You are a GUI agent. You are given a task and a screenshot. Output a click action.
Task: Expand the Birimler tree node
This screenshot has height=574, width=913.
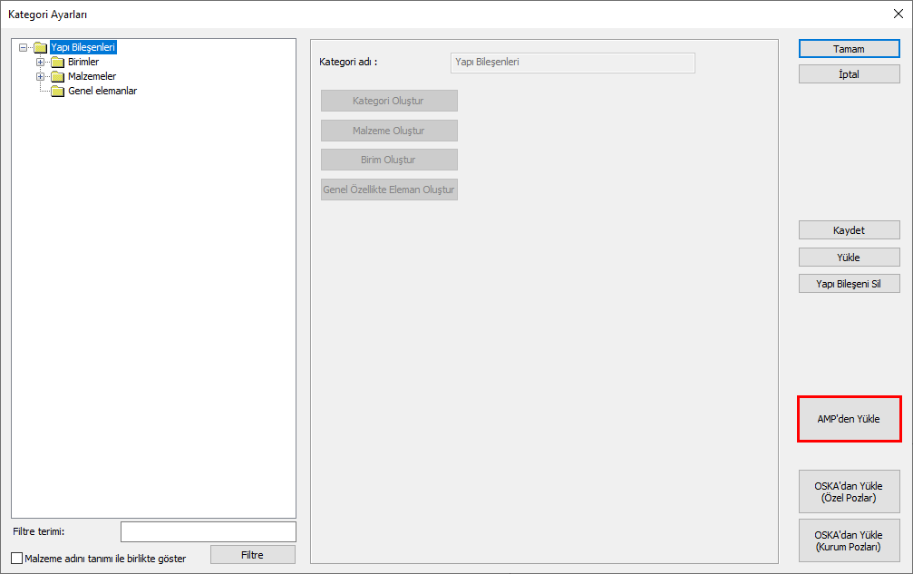(x=40, y=63)
